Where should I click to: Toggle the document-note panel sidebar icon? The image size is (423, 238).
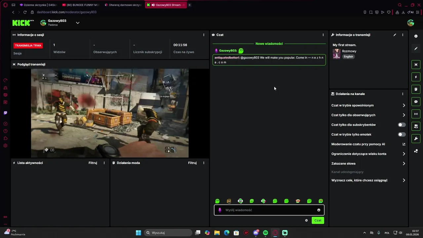pyautogui.click(x=416, y=89)
